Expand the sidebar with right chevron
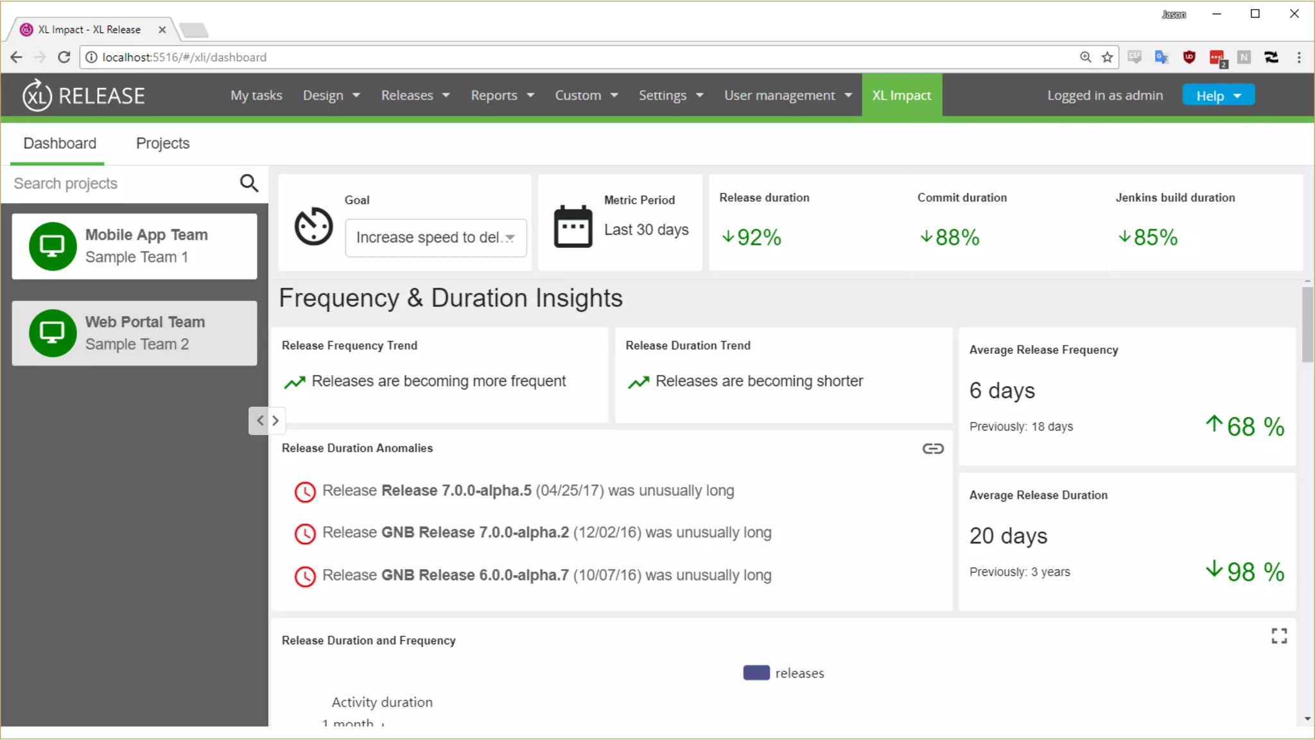Image resolution: width=1315 pixels, height=740 pixels. click(275, 421)
